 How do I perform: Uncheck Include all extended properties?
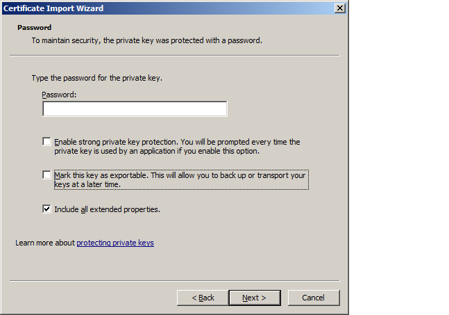click(x=46, y=209)
